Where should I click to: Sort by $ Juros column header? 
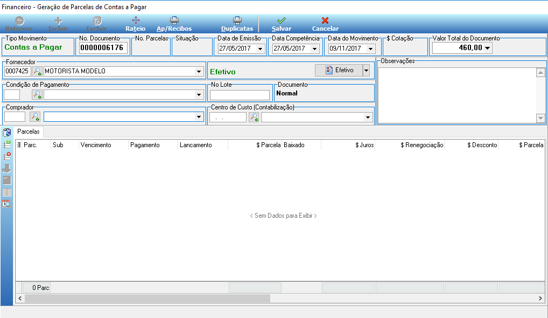[348, 145]
